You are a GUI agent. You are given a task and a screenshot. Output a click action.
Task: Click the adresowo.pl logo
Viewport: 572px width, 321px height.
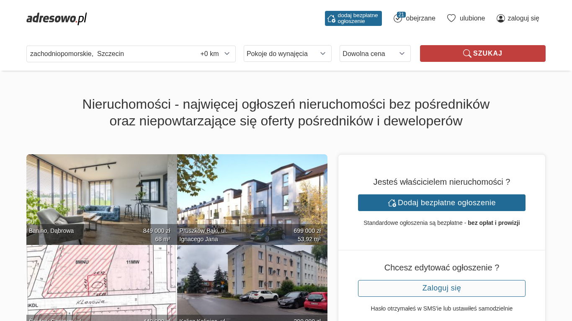click(x=57, y=18)
